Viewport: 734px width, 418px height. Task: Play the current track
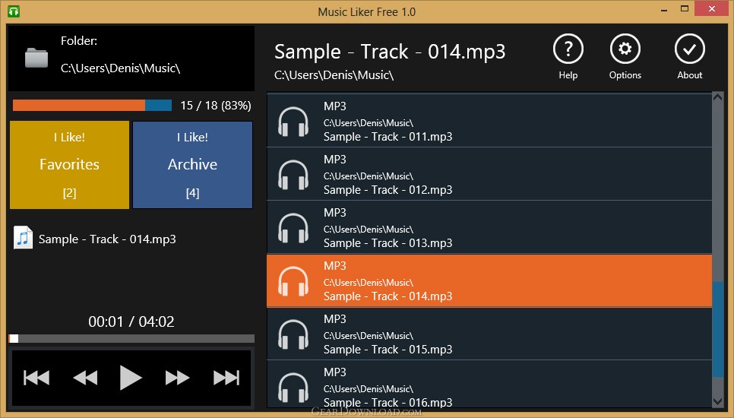point(131,377)
